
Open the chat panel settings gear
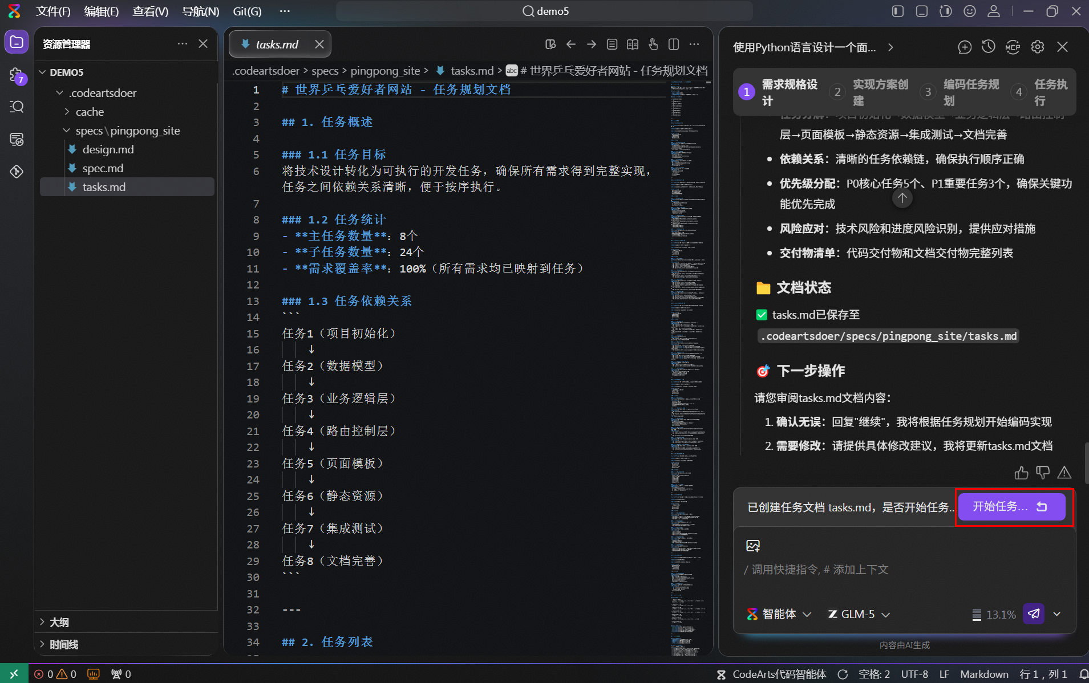[1038, 47]
